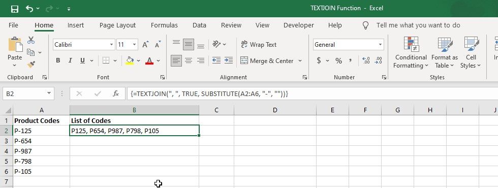Open the Data tab
This screenshot has width=498, height=188.
coord(199,25)
